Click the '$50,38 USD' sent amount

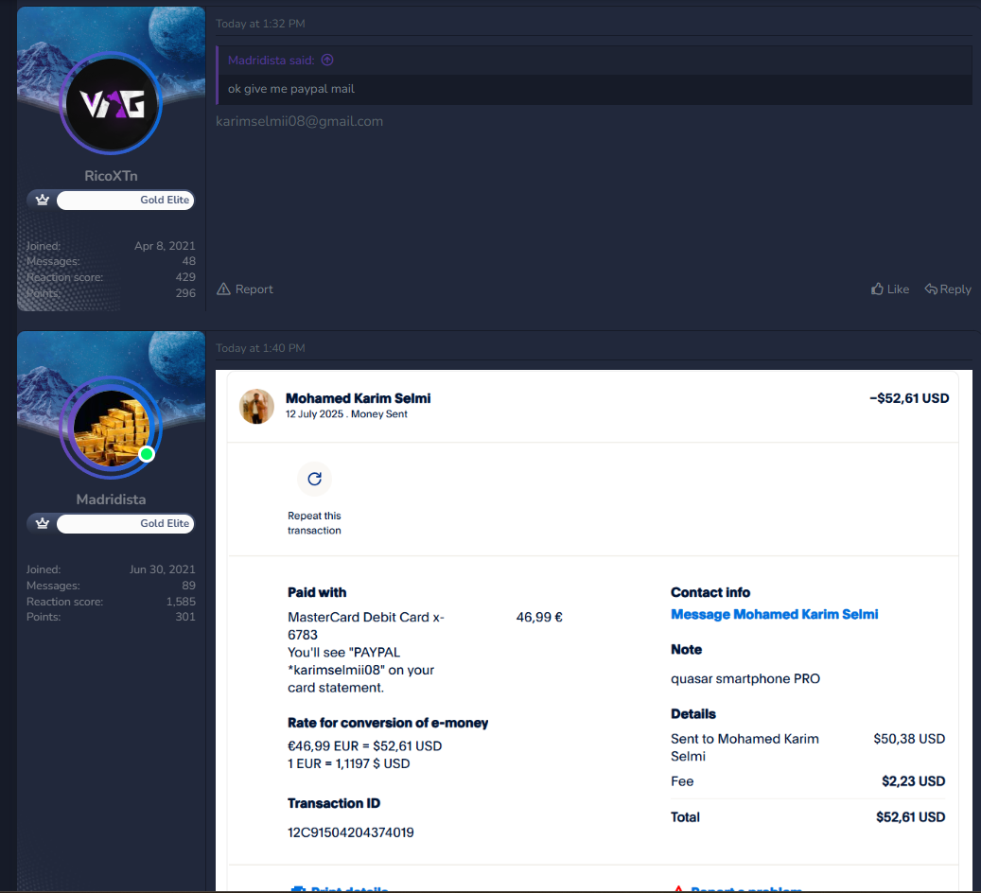[909, 739]
